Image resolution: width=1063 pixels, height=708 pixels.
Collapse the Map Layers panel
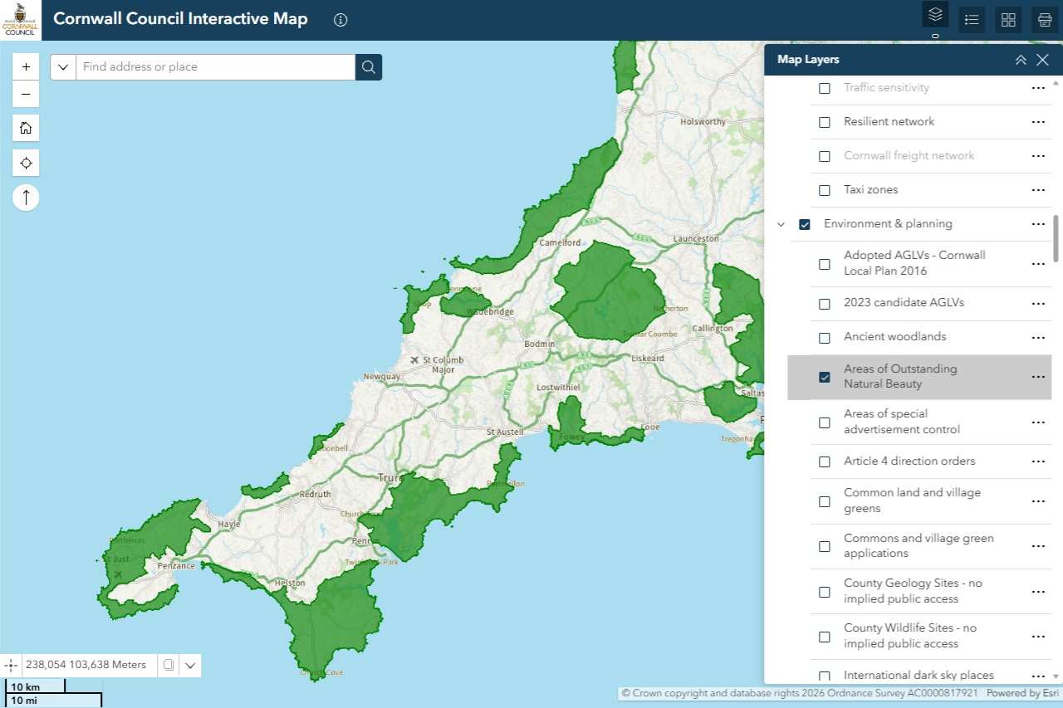coord(1021,60)
